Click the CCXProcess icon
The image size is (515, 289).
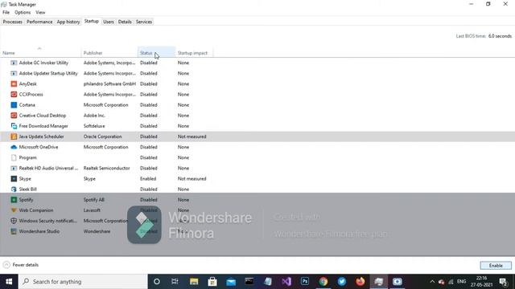point(14,95)
